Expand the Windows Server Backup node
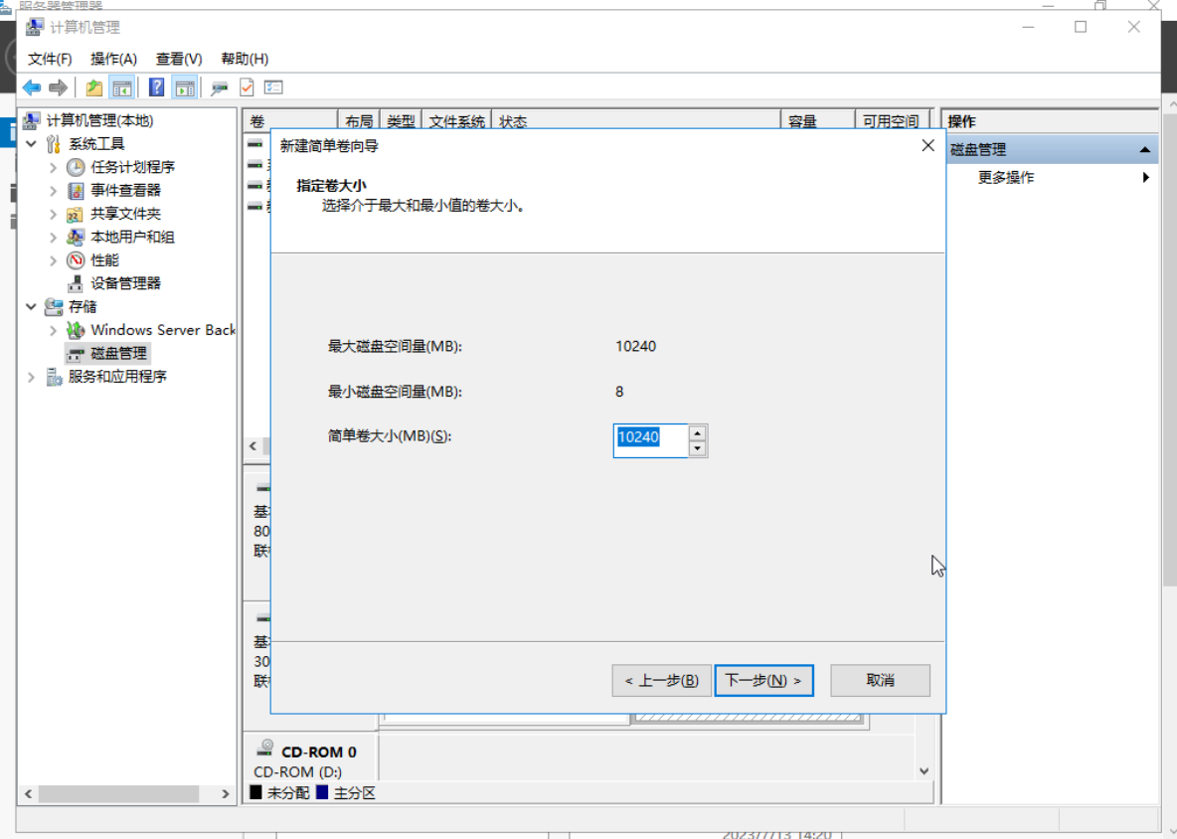1177x839 pixels. coord(53,330)
